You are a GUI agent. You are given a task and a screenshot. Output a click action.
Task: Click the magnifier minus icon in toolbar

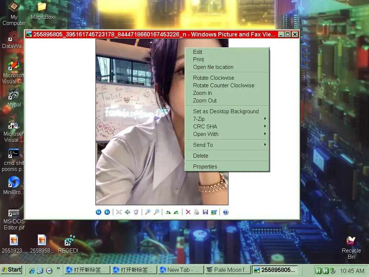[x=156, y=212]
